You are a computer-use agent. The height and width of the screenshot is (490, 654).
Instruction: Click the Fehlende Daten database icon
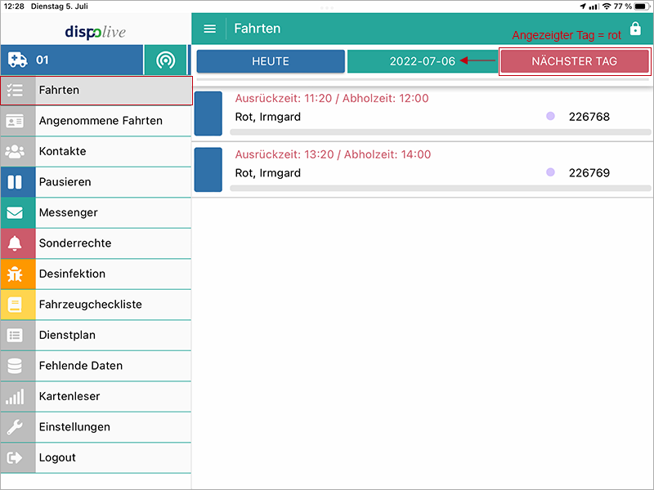[15, 366]
